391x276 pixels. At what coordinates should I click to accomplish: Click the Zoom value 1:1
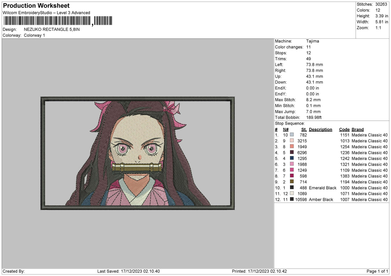(x=378, y=28)
